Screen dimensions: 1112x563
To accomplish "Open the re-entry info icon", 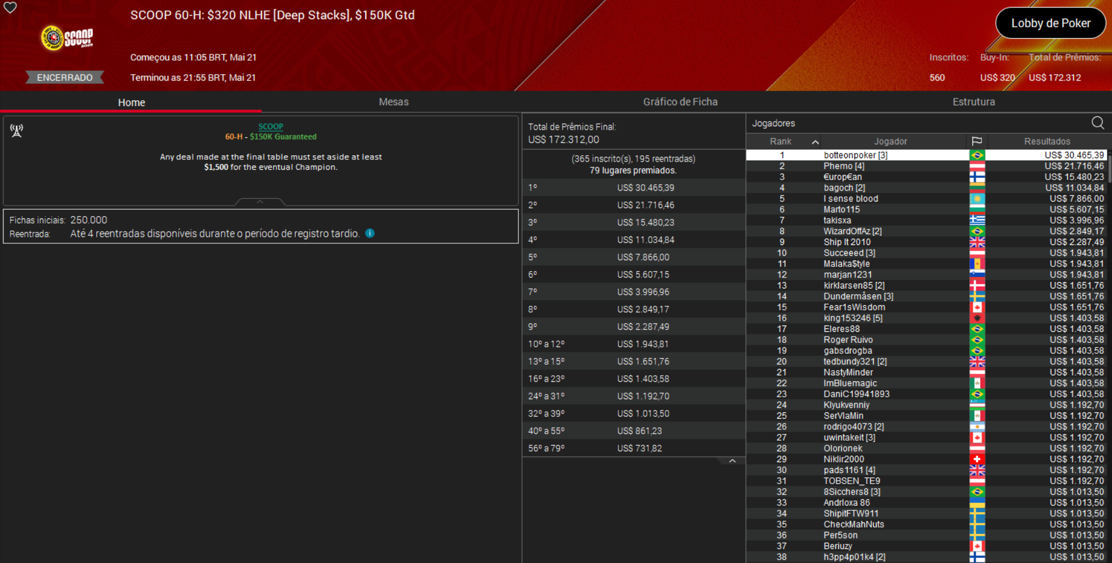I will click(x=370, y=233).
